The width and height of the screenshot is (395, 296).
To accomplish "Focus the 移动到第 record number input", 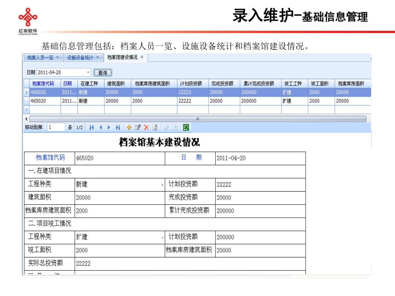I will point(56,127).
